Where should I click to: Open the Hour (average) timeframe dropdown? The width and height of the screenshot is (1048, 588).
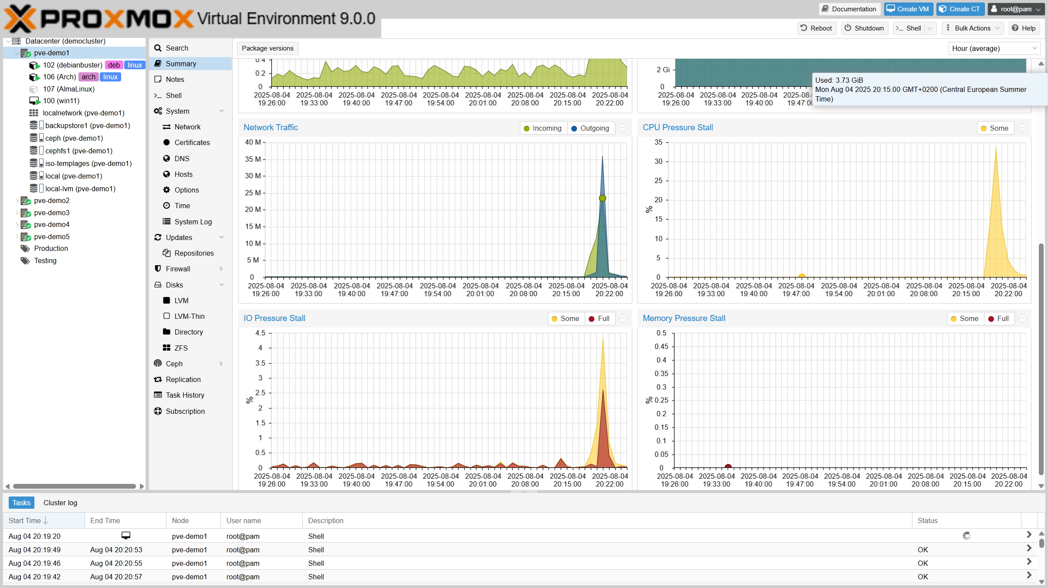[x=994, y=48]
